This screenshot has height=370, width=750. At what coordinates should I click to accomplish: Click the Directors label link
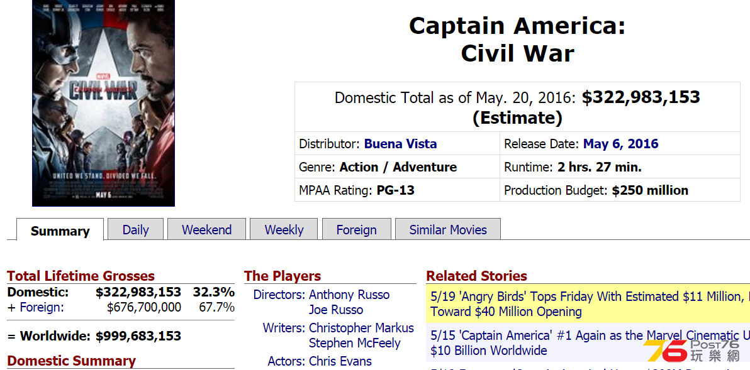point(279,295)
